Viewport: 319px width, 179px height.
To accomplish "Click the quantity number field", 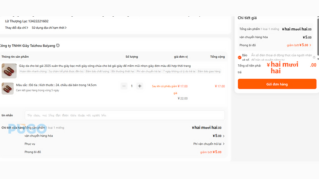I will click(132, 86).
